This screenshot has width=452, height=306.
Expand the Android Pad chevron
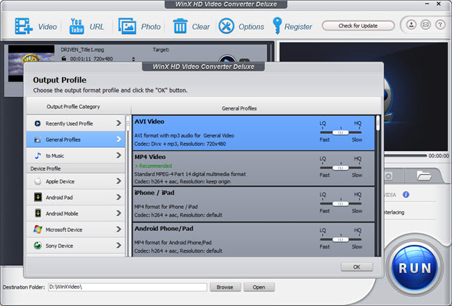point(118,197)
